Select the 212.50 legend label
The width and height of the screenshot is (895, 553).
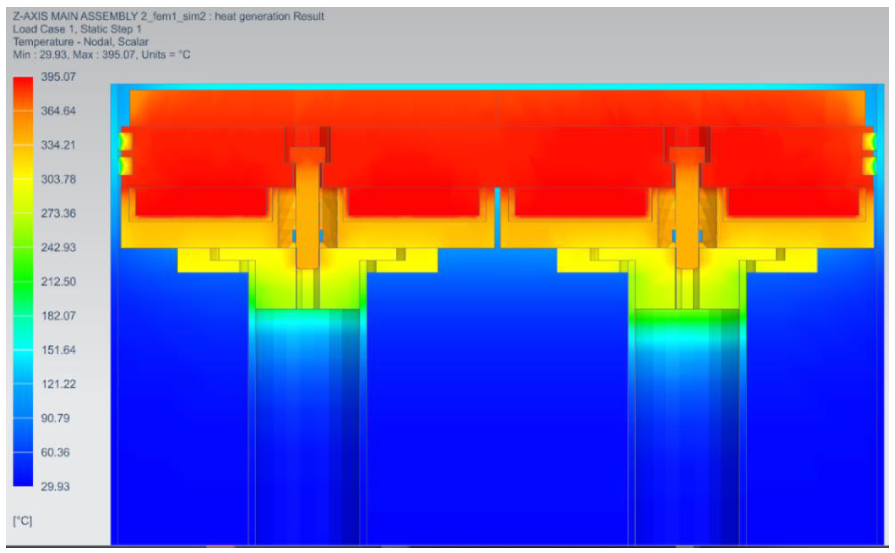point(58,282)
